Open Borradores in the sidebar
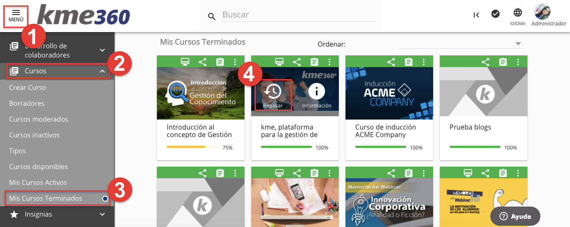570x227 pixels. click(x=27, y=103)
